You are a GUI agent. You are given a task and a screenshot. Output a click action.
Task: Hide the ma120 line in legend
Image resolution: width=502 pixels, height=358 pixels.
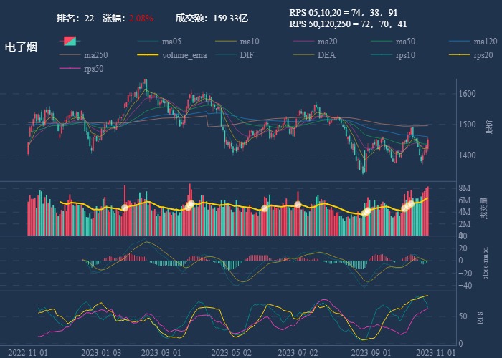point(485,42)
